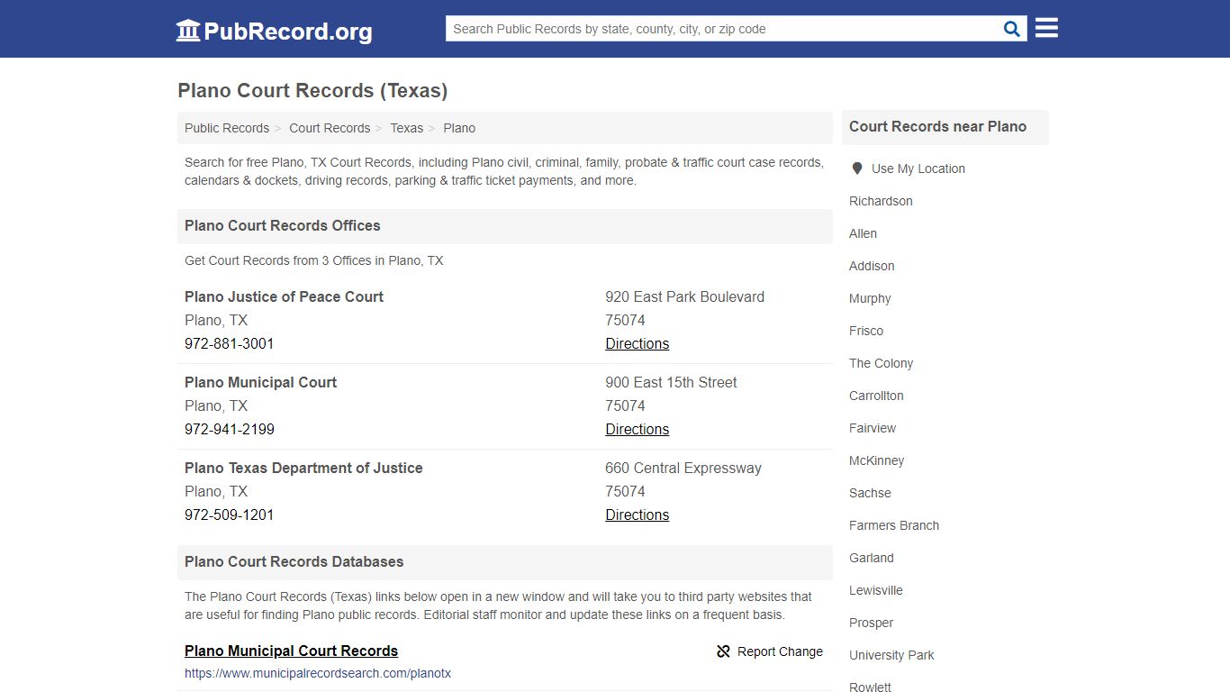This screenshot has width=1230, height=692.
Task: Select Farmers Branch nearby city
Action: click(x=894, y=525)
